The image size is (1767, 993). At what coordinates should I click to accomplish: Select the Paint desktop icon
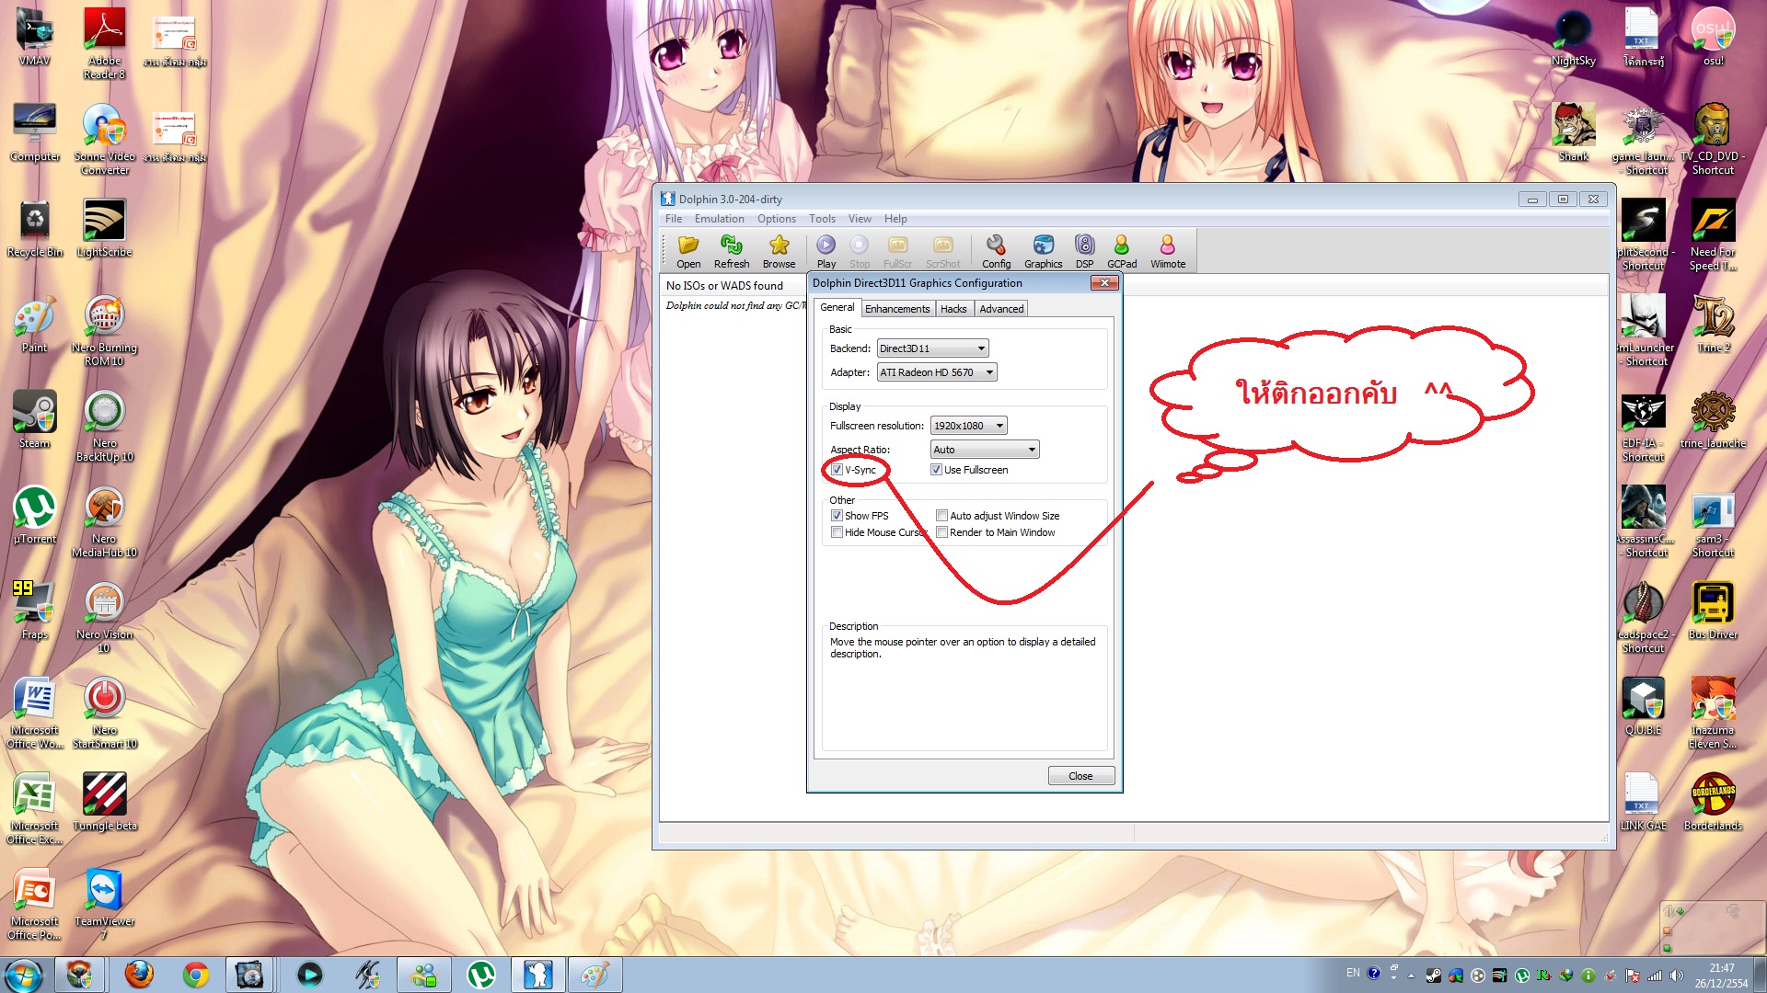click(x=35, y=324)
